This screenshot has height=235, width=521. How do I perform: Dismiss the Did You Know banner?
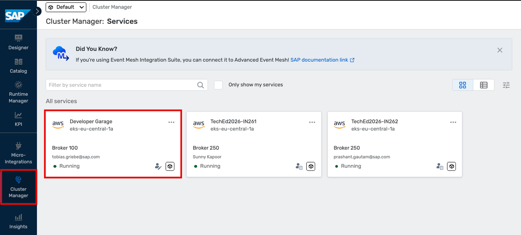point(500,50)
